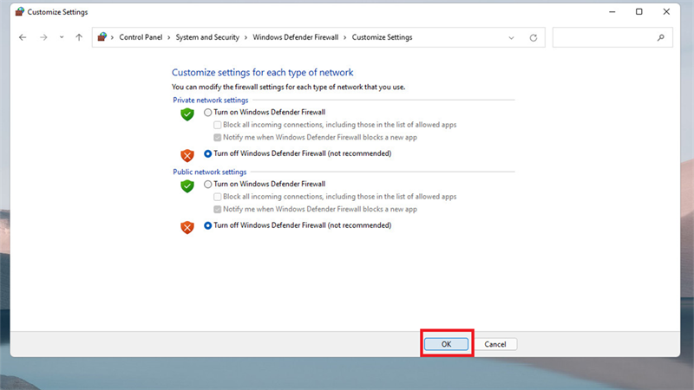
Task: Go back with the left arrow
Action: coord(23,37)
